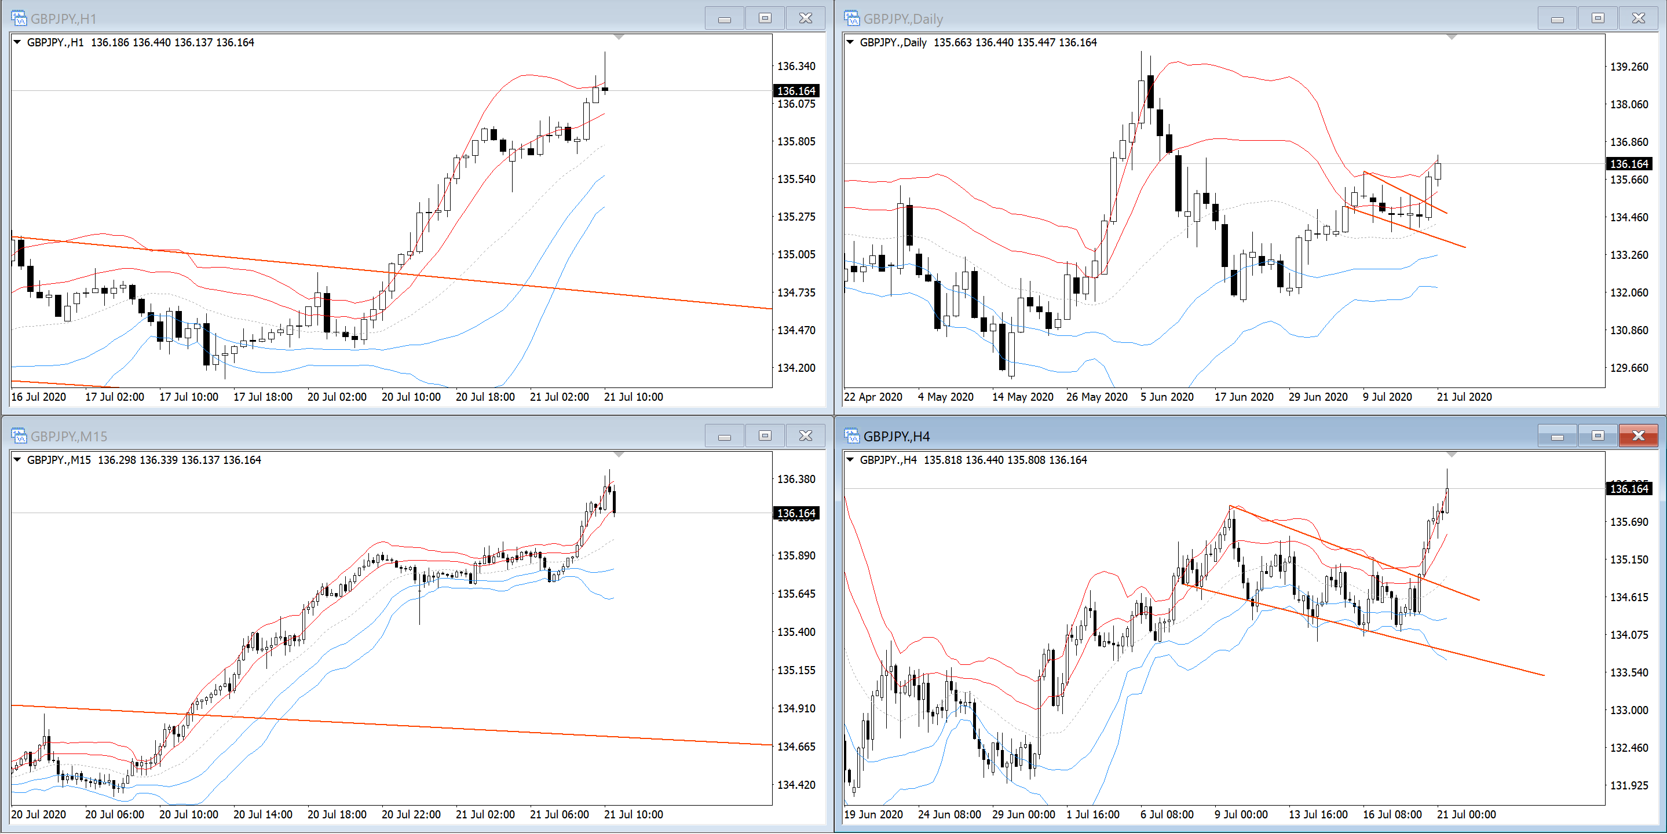Screen dimensions: 1667x834
Task: Maximize the GBPJPY M15 chart window
Action: (764, 436)
